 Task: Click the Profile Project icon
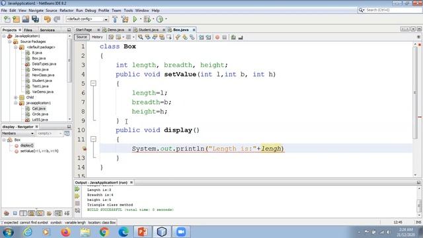160,19
